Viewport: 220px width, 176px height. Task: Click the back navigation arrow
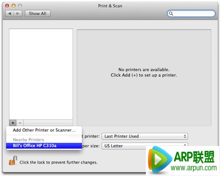tap(10, 14)
